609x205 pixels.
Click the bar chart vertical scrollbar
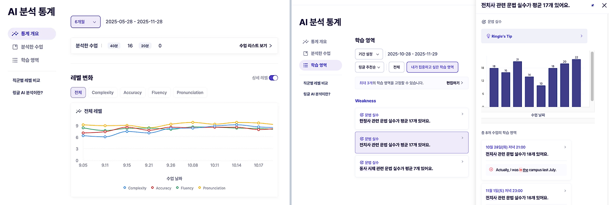592,76
